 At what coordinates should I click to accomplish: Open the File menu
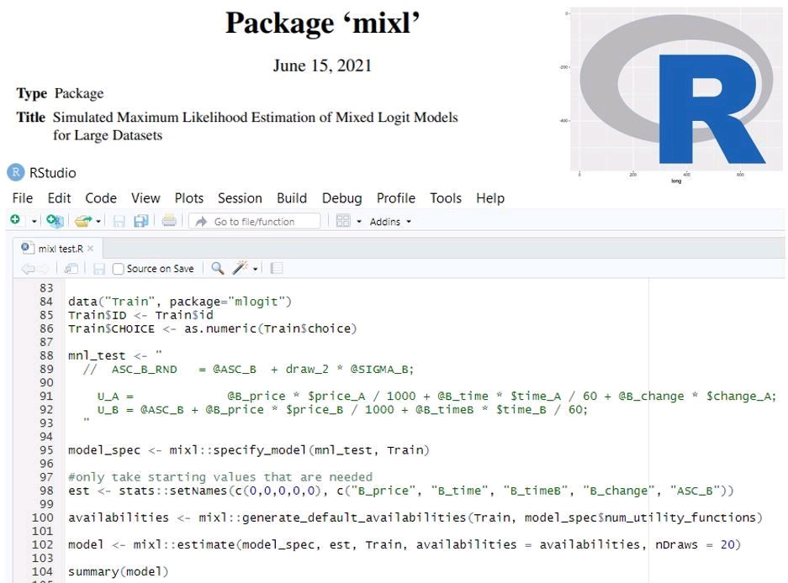point(23,198)
